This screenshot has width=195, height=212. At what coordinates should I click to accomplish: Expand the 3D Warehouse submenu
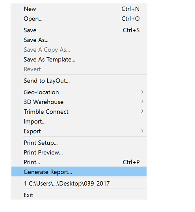(x=79, y=102)
